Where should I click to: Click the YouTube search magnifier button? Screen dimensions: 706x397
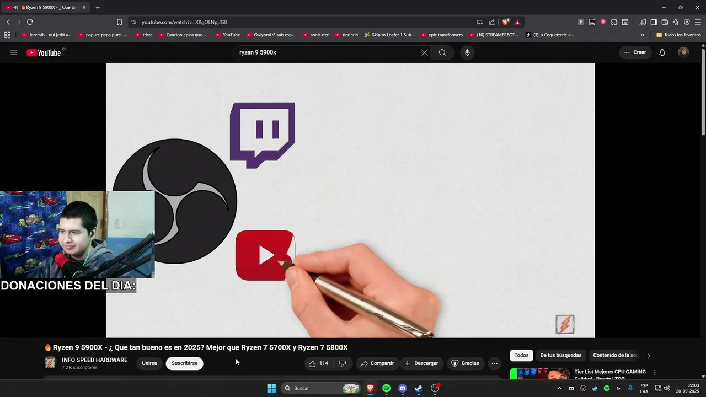pyautogui.click(x=442, y=52)
